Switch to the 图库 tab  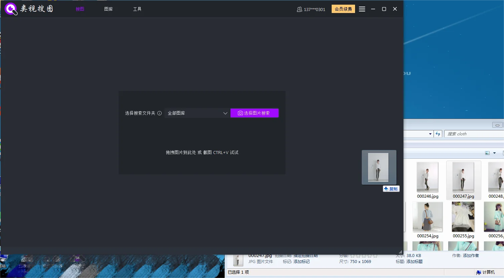point(108,9)
